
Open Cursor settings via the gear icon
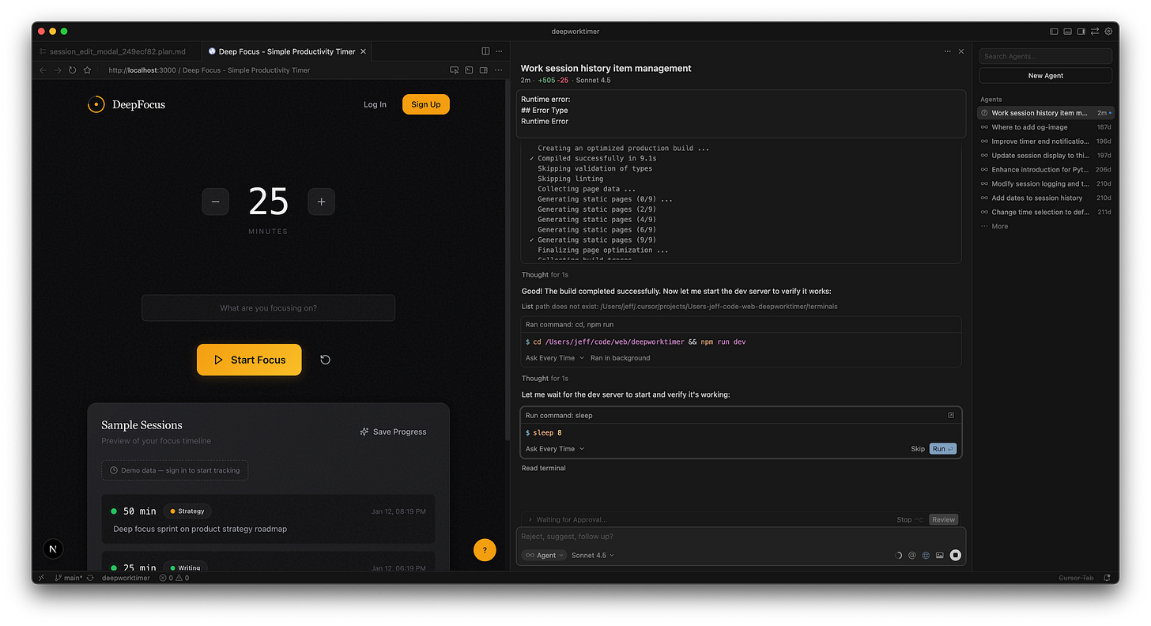(x=1108, y=31)
